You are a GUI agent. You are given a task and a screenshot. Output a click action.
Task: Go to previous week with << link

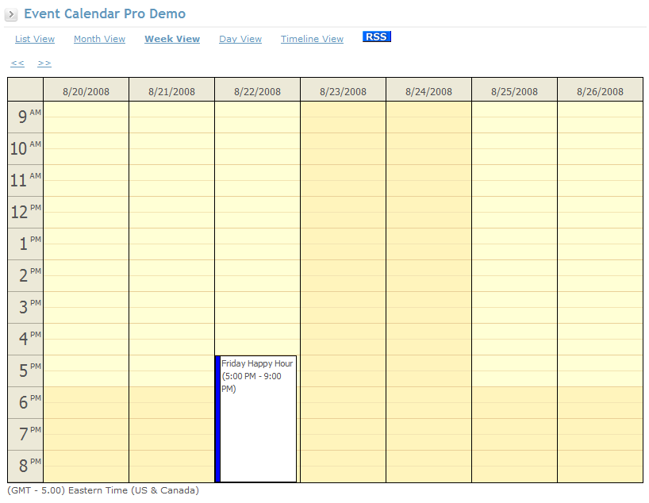17,63
